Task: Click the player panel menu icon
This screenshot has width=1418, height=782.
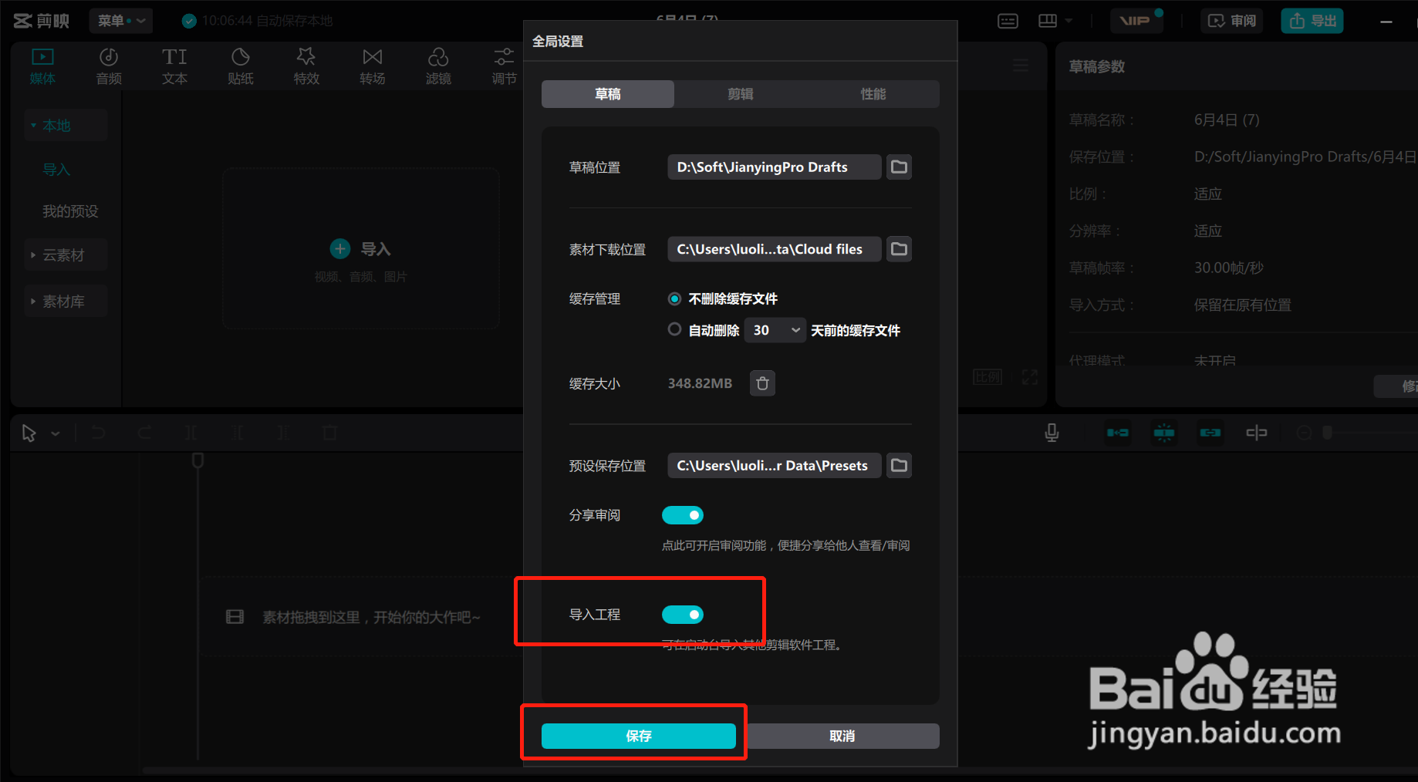Action: point(1021,66)
